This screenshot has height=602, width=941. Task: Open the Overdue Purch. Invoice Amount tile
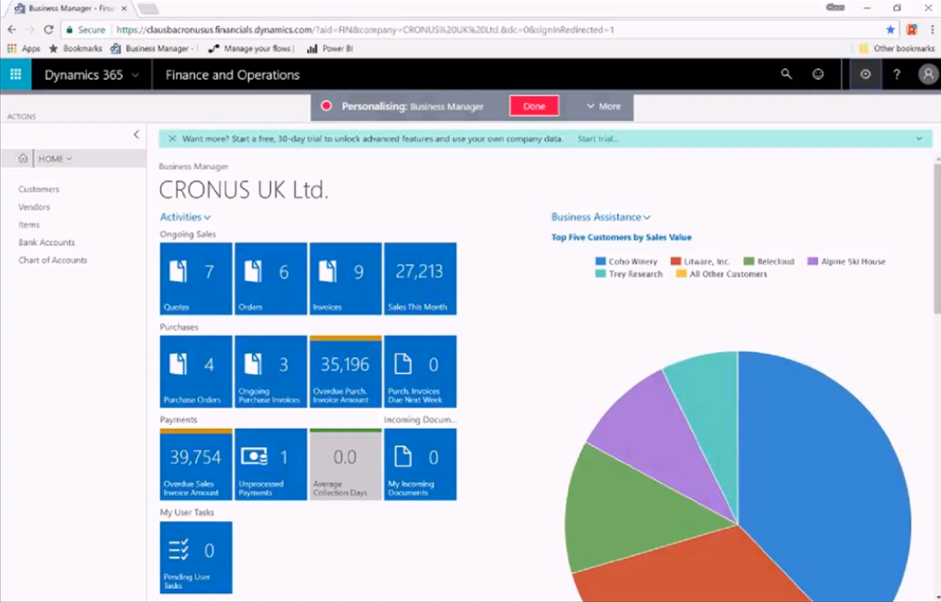click(346, 371)
